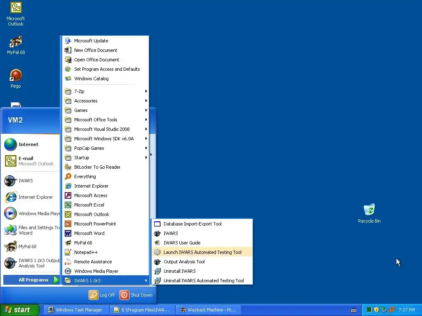Open Internet in pinned start menu

tap(31, 144)
